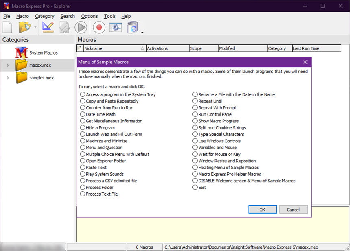Sort by the Category column header
The width and height of the screenshot is (350, 251).
pos(280,48)
